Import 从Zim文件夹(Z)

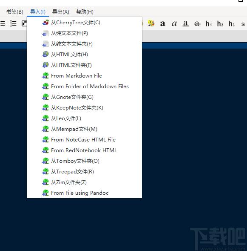tap(84, 182)
